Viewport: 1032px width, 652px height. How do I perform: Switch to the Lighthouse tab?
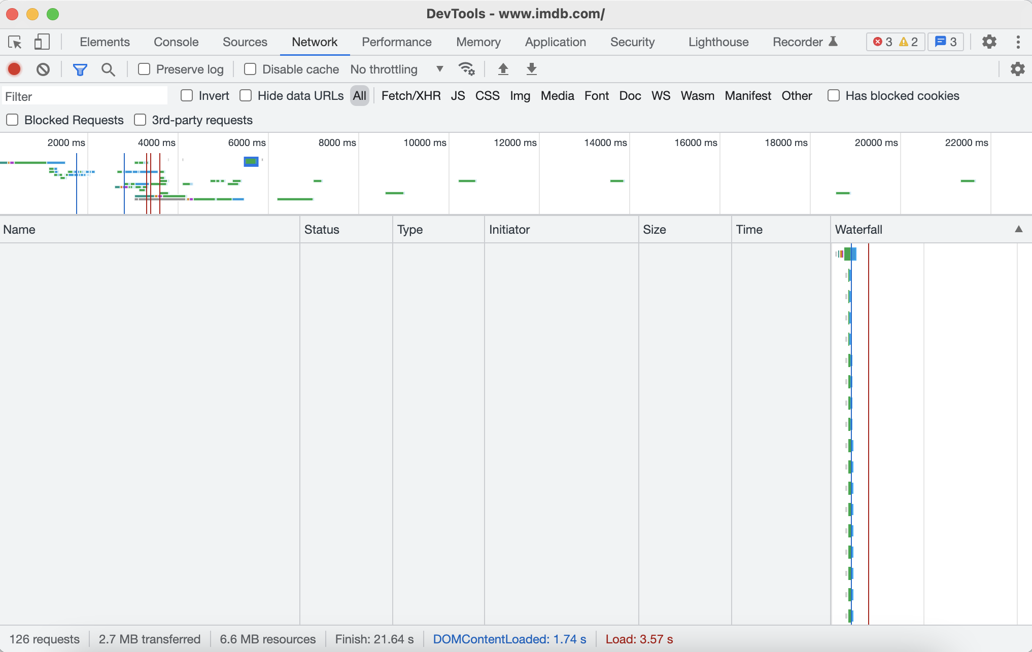[x=718, y=42]
